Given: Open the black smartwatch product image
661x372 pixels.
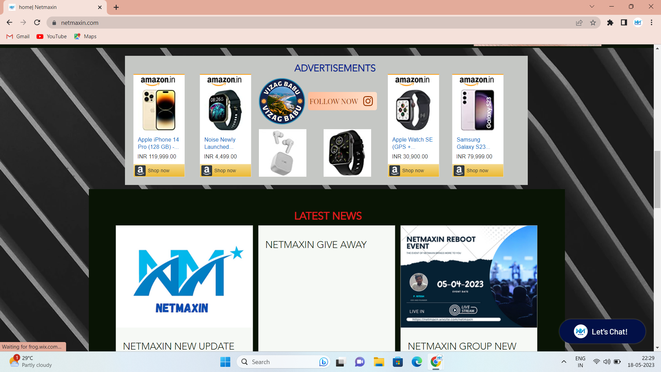Looking at the screenshot, I should tap(347, 153).
